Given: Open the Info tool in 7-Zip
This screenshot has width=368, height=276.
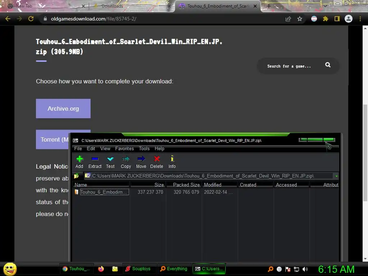Looking at the screenshot, I should point(172,162).
